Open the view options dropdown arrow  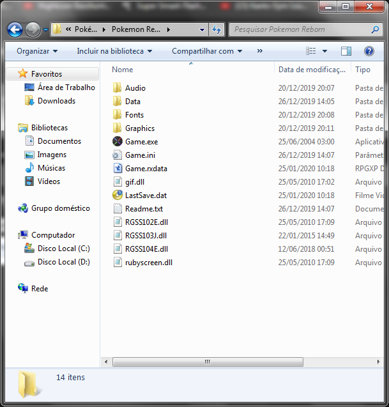(324, 51)
